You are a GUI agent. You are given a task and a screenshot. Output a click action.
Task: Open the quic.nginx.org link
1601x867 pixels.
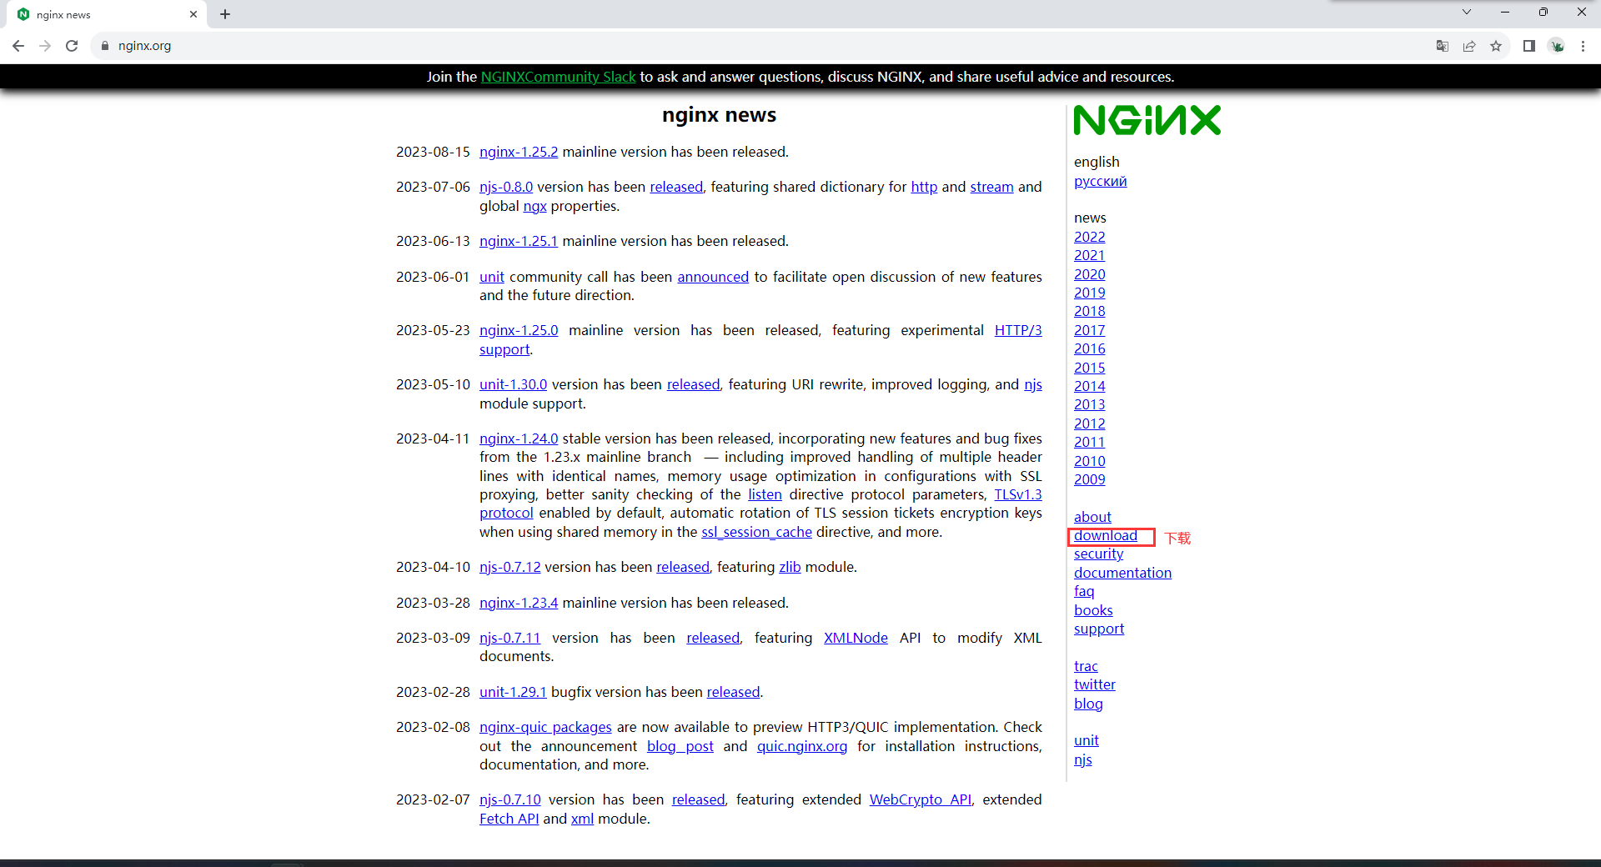coord(802,746)
